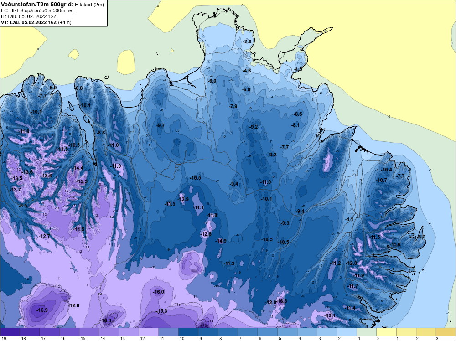Click the -10.4 temperature label
Viewport: 456px width, 341px height.
387,170
